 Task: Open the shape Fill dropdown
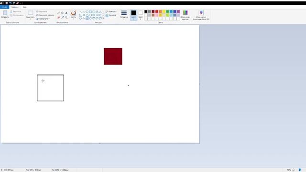(x=111, y=15)
